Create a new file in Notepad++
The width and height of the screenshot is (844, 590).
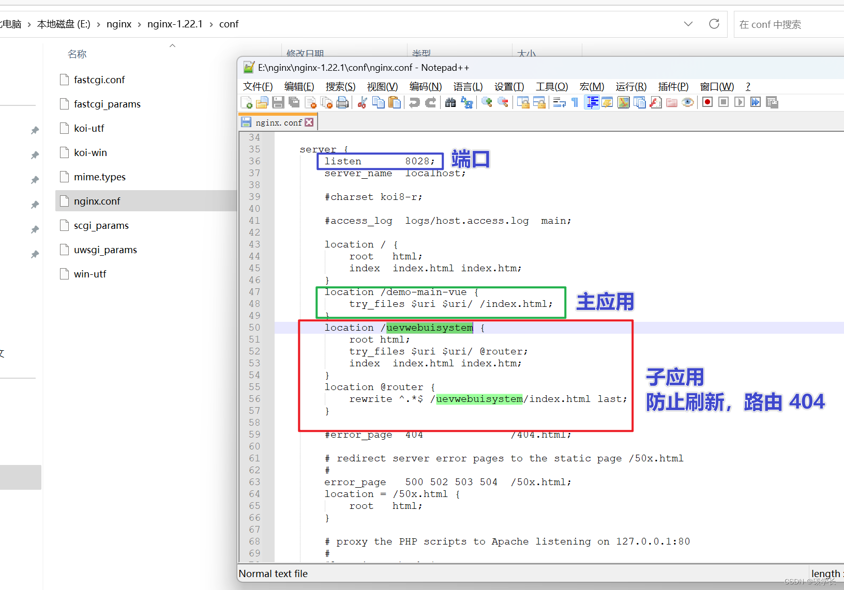[247, 102]
